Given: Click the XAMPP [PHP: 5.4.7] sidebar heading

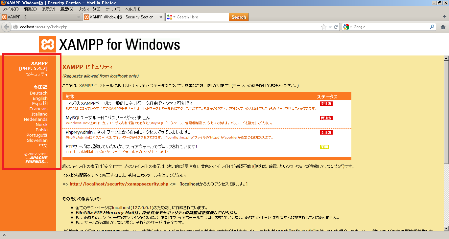Looking at the screenshot, I should click(33, 66).
